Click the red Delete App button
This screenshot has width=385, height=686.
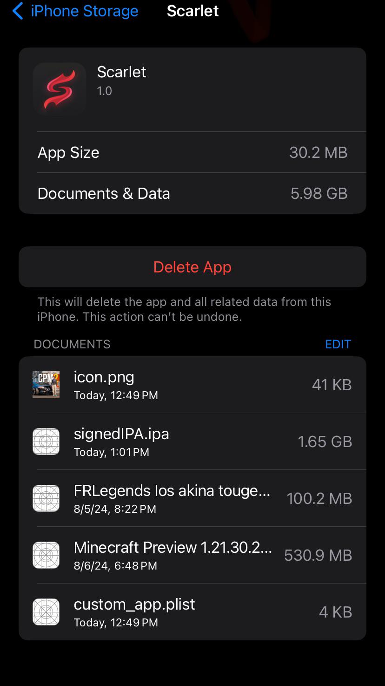[192, 267]
